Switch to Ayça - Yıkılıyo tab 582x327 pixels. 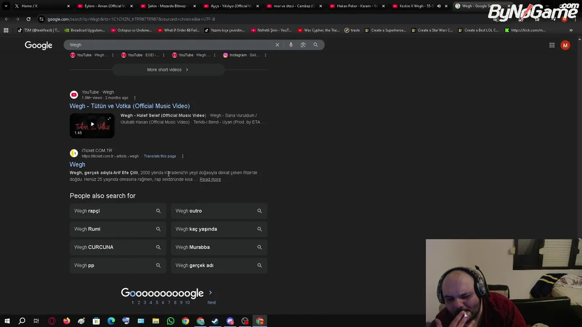tap(231, 6)
